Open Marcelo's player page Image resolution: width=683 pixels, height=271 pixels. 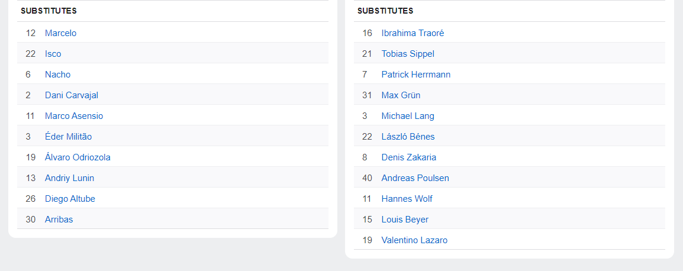coord(60,33)
